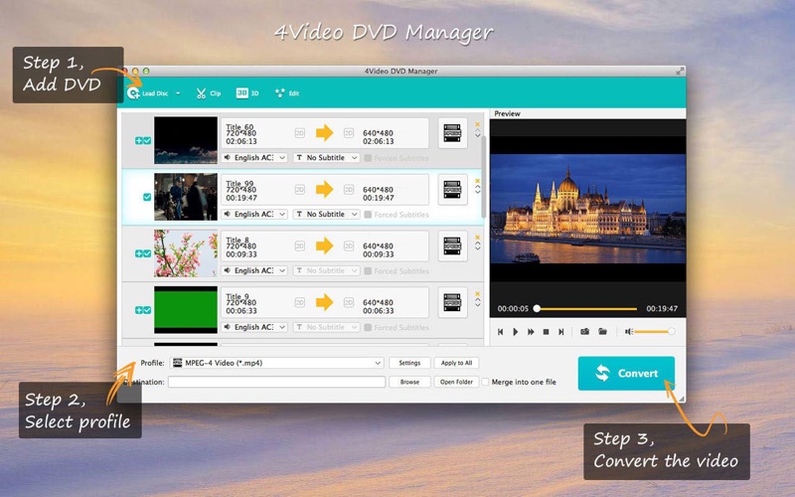
Task: Mute audio with the speaker icon
Action: coord(629,331)
